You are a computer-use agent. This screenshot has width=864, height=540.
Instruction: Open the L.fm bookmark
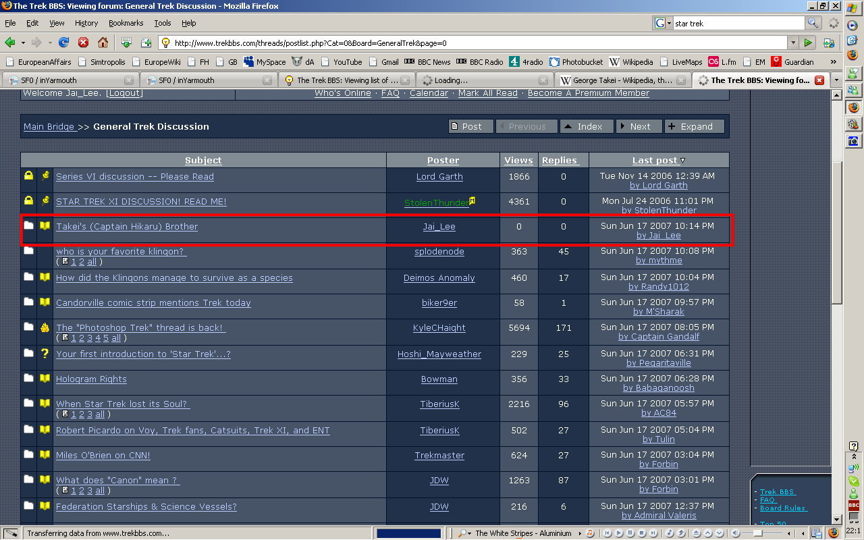pyautogui.click(x=722, y=61)
